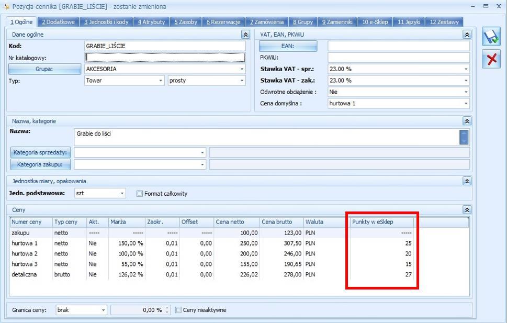507x323 pixels.
Task: Open Cena domyślna dropdown
Action: [x=466, y=104]
